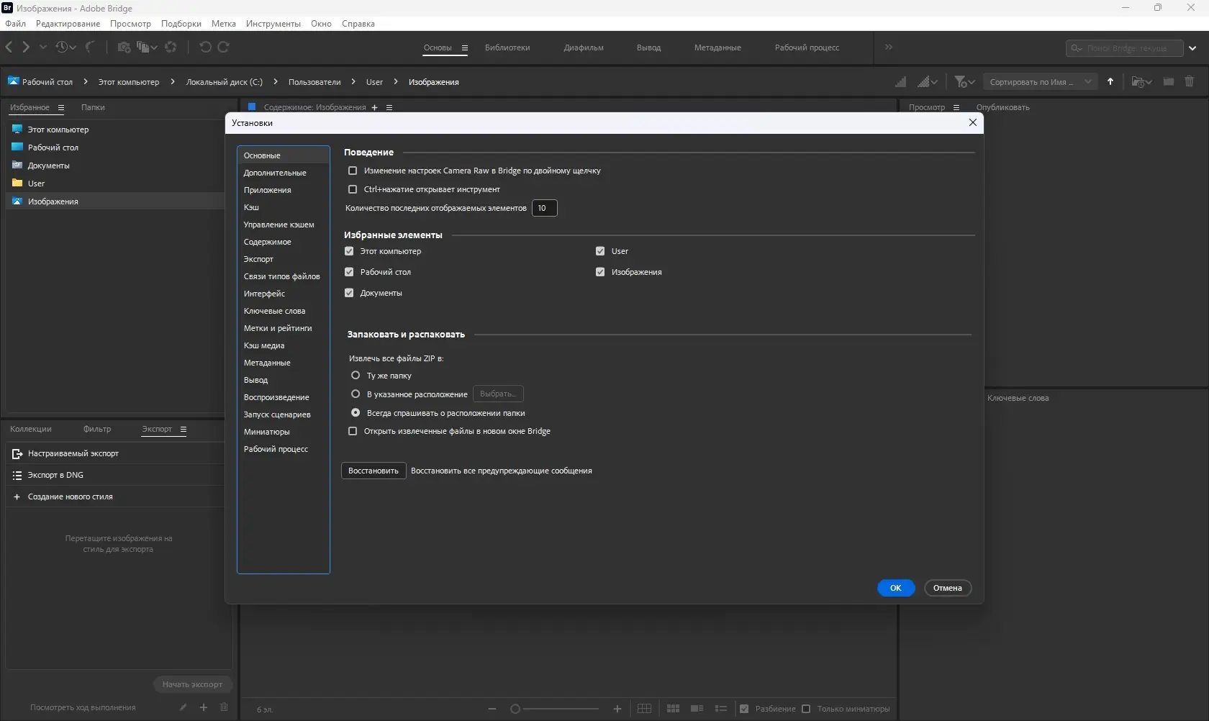This screenshot has height=721, width=1209.
Task: Open the recent files clock icon
Action: click(62, 47)
